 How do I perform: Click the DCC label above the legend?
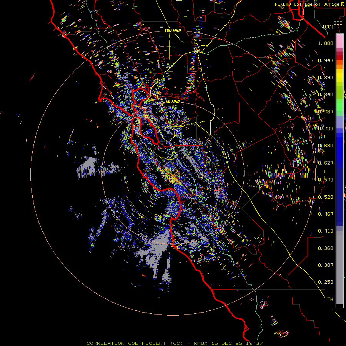338,23
